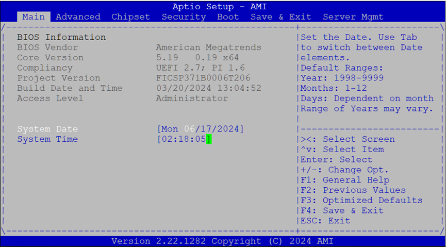The height and width of the screenshot is (247, 446).
Task: Click the Administrator value
Action: (192, 98)
